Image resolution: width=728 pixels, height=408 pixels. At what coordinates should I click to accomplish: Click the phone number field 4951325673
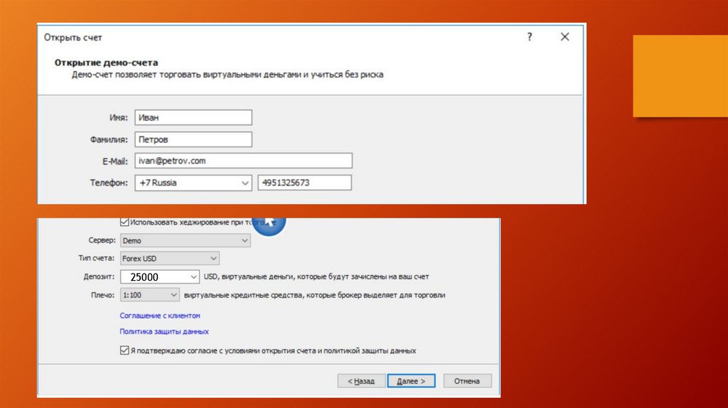304,183
